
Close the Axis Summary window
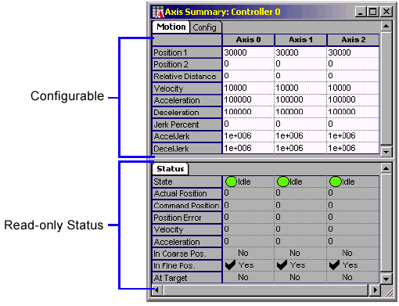tap(386, 12)
